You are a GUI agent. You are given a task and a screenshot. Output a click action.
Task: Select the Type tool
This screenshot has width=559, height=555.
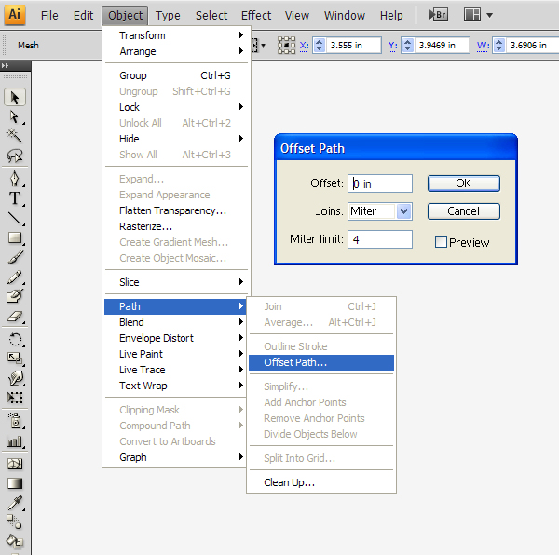coord(15,198)
